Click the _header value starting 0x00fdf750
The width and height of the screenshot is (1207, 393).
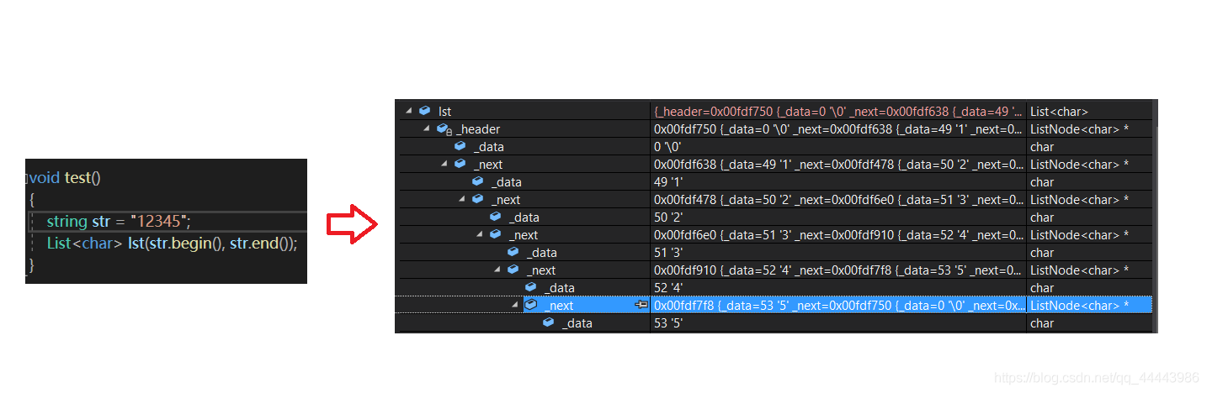coord(838,129)
